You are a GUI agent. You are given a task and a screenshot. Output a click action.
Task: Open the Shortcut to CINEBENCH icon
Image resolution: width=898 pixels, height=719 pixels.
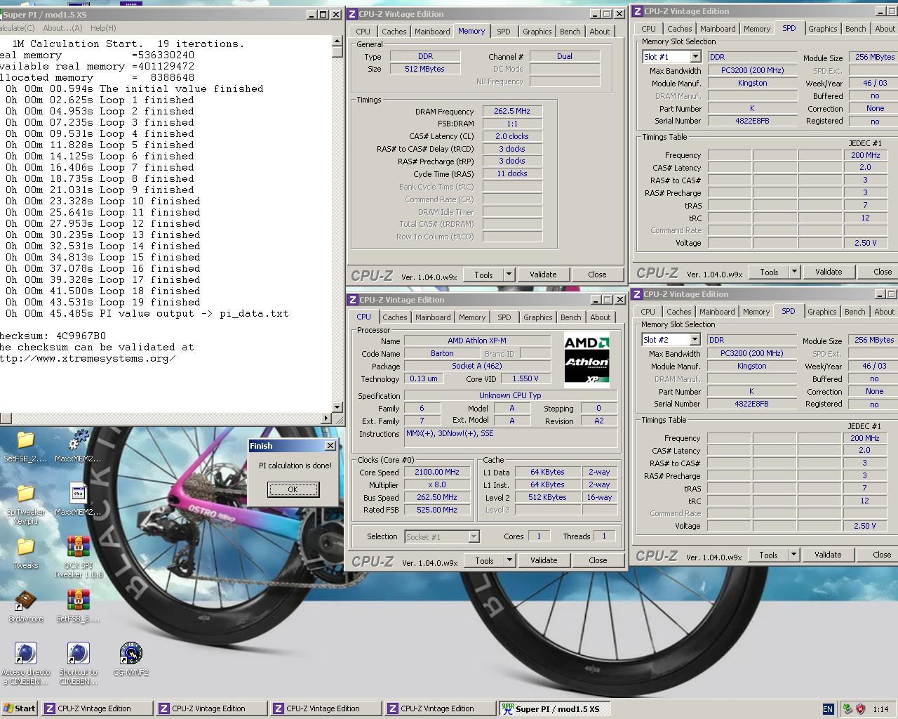pyautogui.click(x=78, y=654)
